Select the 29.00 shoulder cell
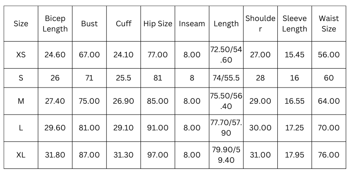The image size is (351, 175). pyautogui.click(x=260, y=101)
